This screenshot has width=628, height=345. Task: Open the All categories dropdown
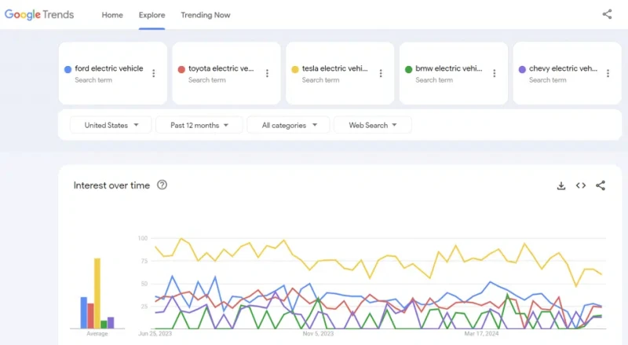pyautogui.click(x=289, y=125)
